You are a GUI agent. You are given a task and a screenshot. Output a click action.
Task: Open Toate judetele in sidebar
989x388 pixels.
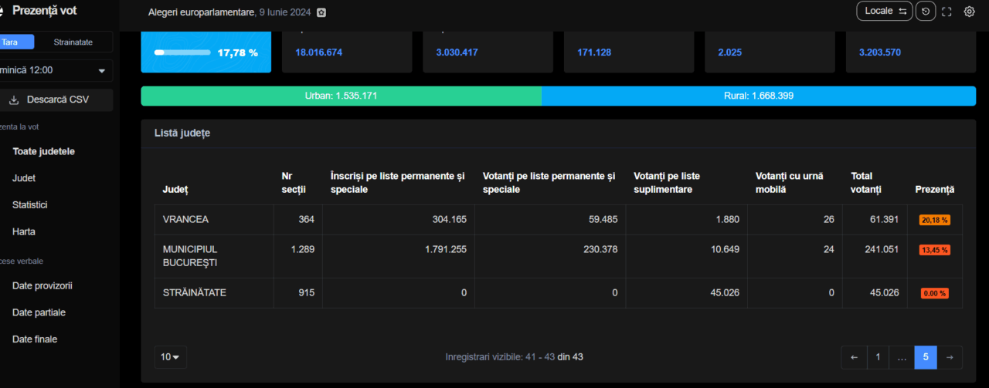tap(43, 152)
